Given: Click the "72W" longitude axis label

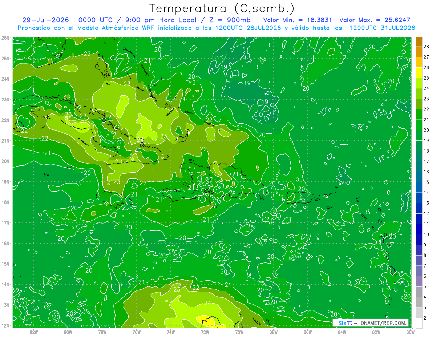Looking at the screenshot, I should (x=205, y=332).
